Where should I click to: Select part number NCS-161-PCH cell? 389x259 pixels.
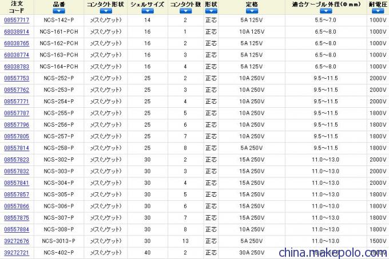click(x=59, y=32)
